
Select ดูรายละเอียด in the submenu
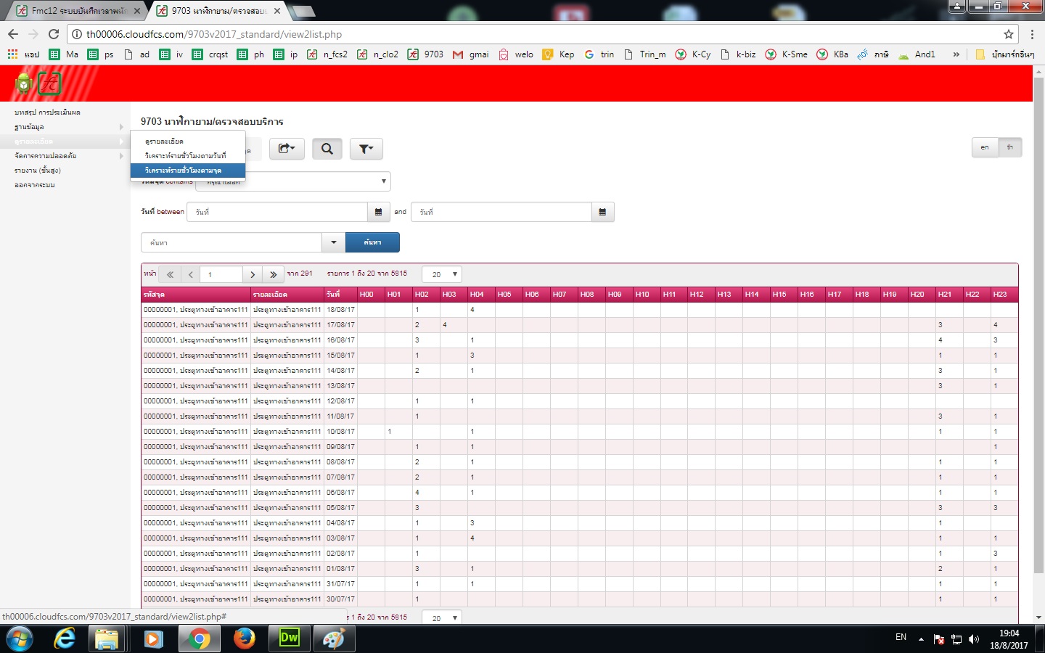tap(188, 141)
